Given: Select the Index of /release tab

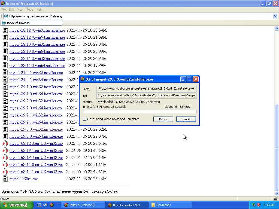Looking at the screenshot, I should tap(32, 23).
